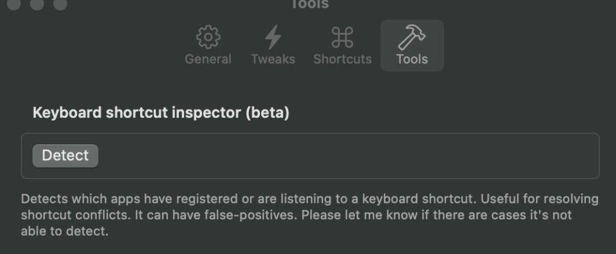616x254 pixels.
Task: Close the window with the leftmost circle
Action: pyautogui.click(x=14, y=4)
